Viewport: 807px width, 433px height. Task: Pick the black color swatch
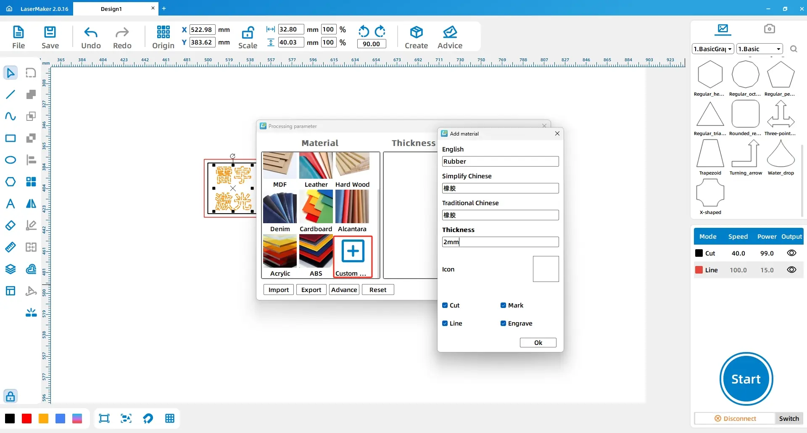click(10, 418)
